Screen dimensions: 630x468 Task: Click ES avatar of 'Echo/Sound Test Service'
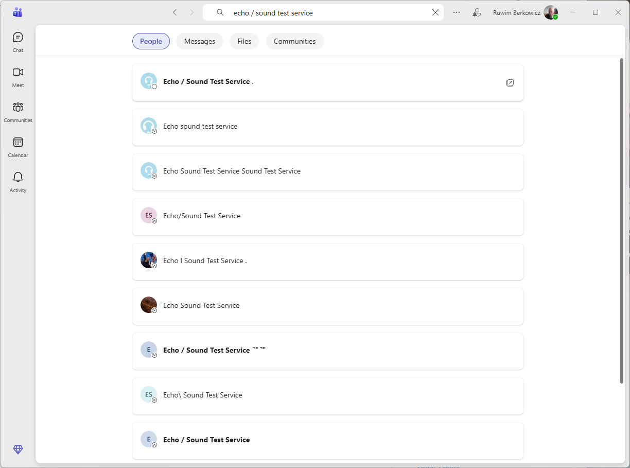click(x=149, y=216)
